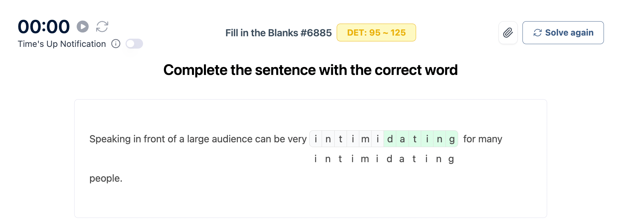Click the green 'n' box before 'g'
620x221 pixels.
point(439,139)
